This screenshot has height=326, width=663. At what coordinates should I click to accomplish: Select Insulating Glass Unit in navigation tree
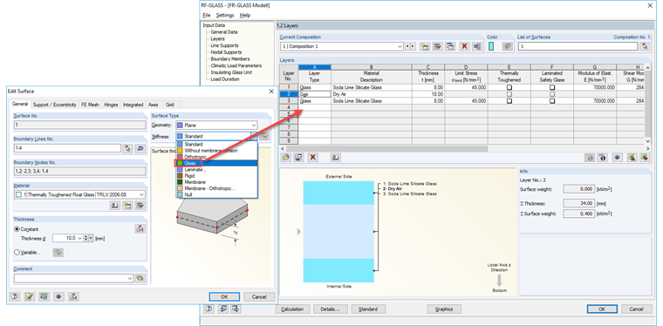(x=231, y=72)
